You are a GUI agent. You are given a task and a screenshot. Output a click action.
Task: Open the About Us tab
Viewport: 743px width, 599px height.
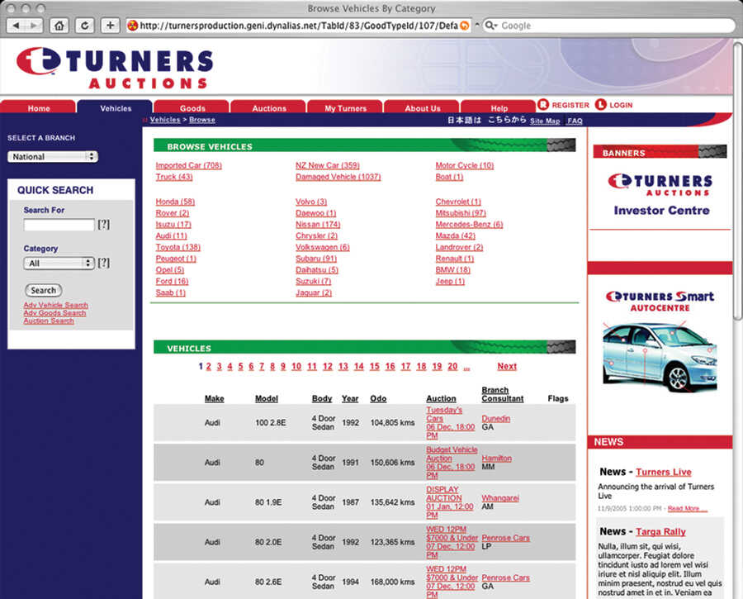pos(422,107)
